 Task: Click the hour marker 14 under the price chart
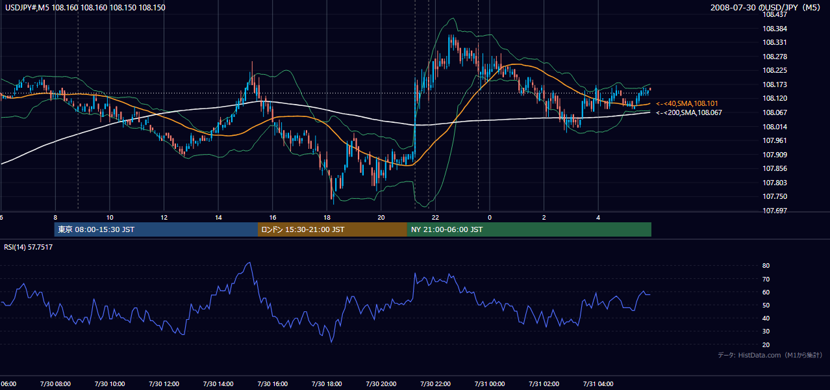(218, 217)
